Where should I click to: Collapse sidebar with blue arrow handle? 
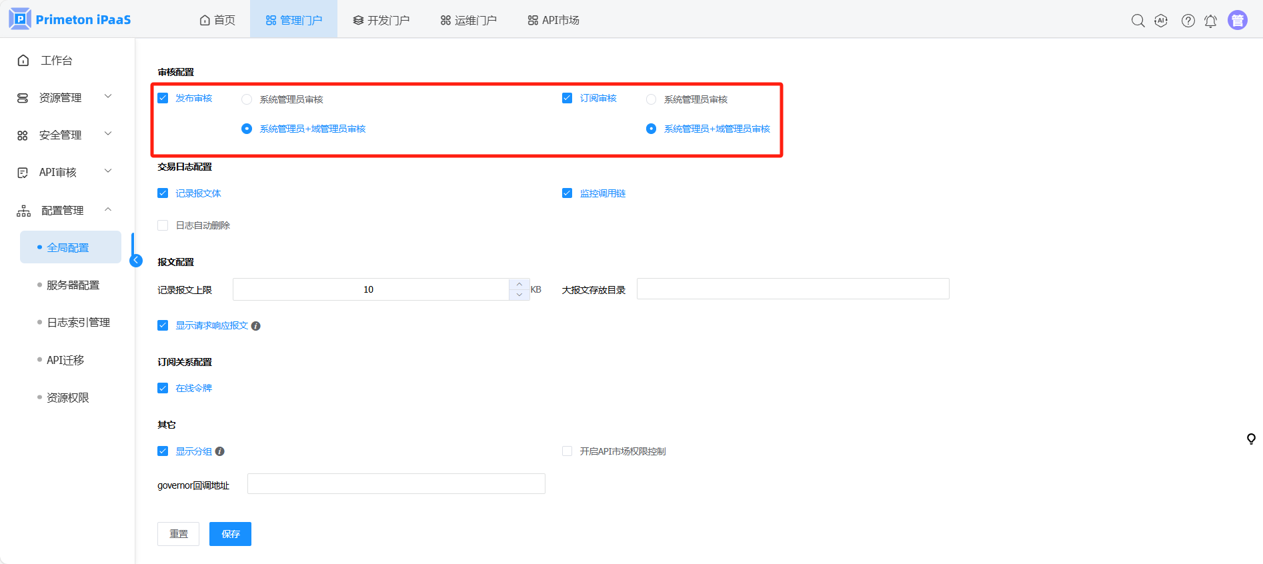pos(136,261)
